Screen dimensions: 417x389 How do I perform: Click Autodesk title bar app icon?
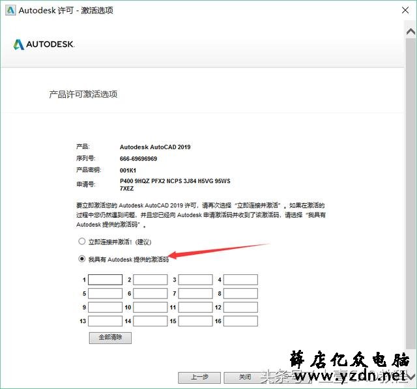tap(10, 10)
